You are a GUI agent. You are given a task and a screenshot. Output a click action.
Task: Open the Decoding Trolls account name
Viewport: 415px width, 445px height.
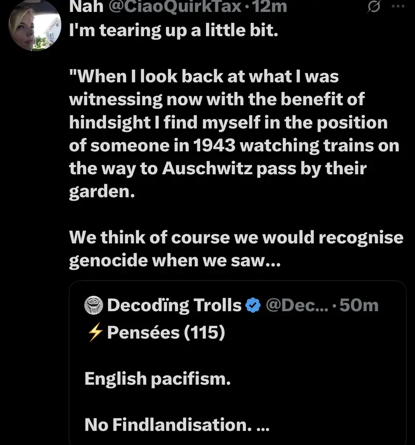pos(174,305)
